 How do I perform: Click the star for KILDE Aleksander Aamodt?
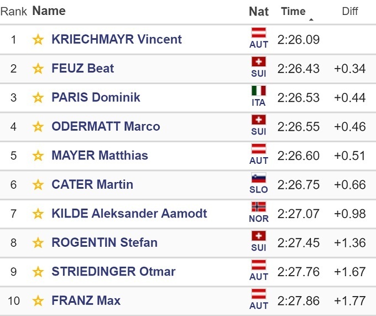coord(38,214)
